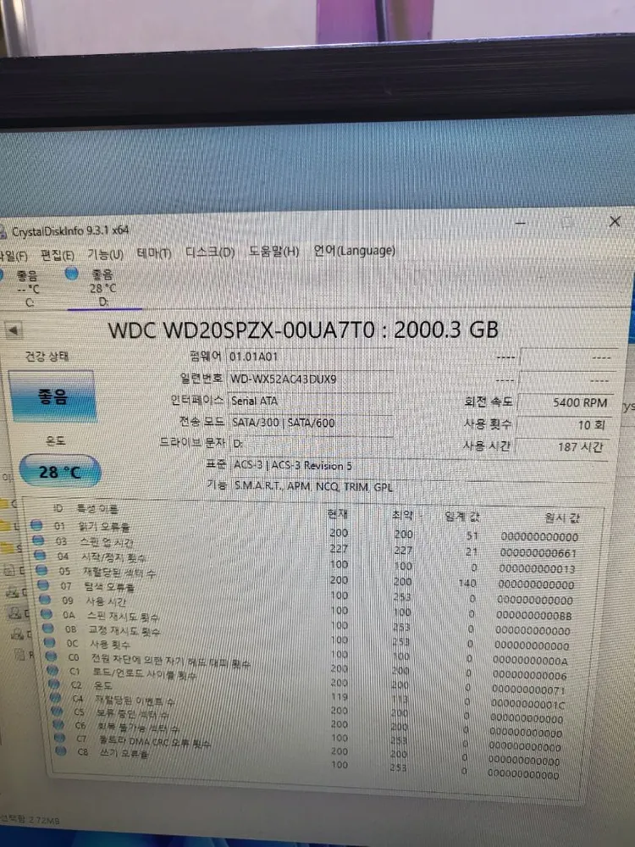The width and height of the screenshot is (635, 847).
Task: Click the status dot of attribute 09
Action: pos(46,599)
